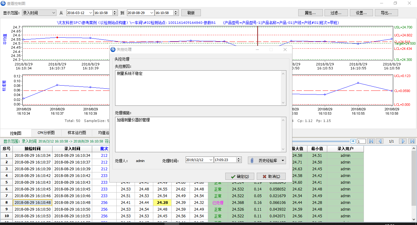The width and height of the screenshot is (417, 225).
Task: Switch to the CPK分析图 tab
Action: click(x=46, y=133)
